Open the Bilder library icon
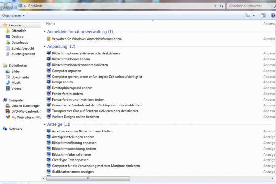This screenshot has height=184, width=276. click(x=8, y=71)
